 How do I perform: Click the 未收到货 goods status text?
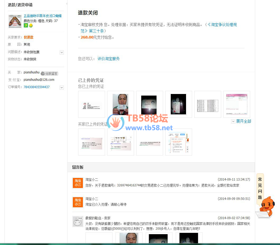point(30,59)
